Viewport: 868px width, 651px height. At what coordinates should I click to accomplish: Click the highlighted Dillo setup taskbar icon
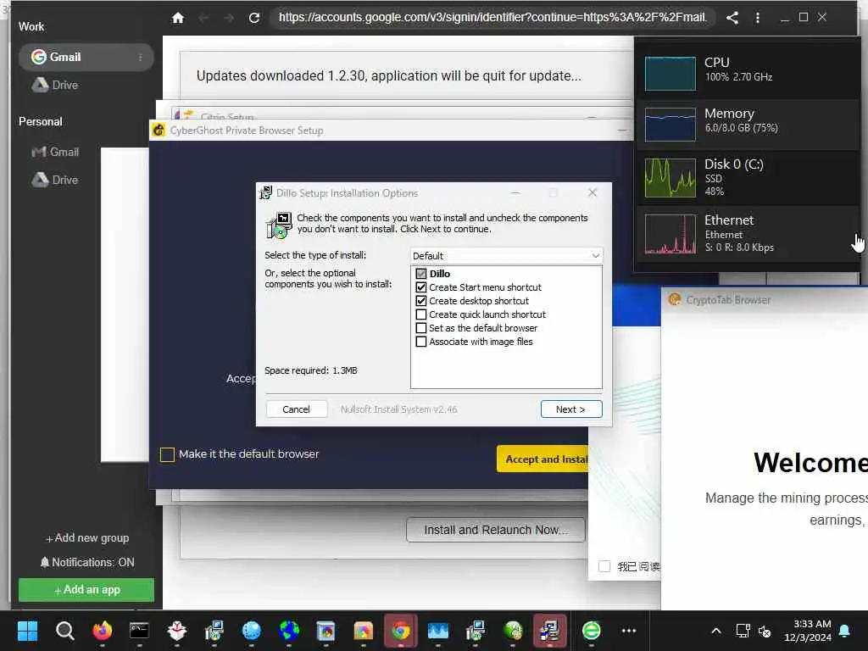[x=549, y=631]
